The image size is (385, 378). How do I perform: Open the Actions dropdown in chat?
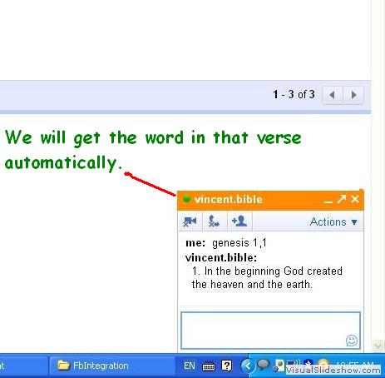[x=333, y=222]
